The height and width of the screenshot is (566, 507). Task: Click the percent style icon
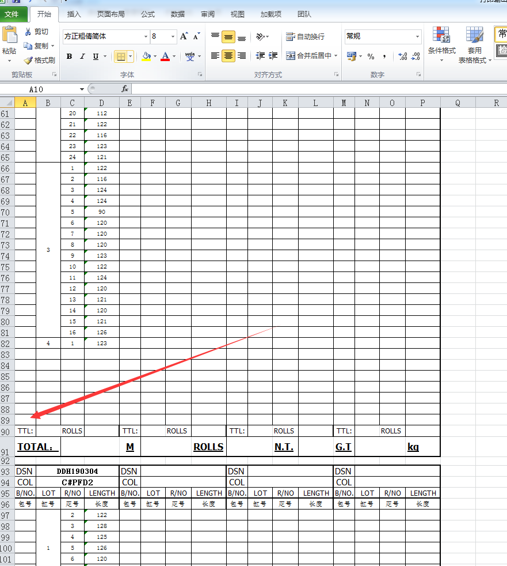(371, 56)
